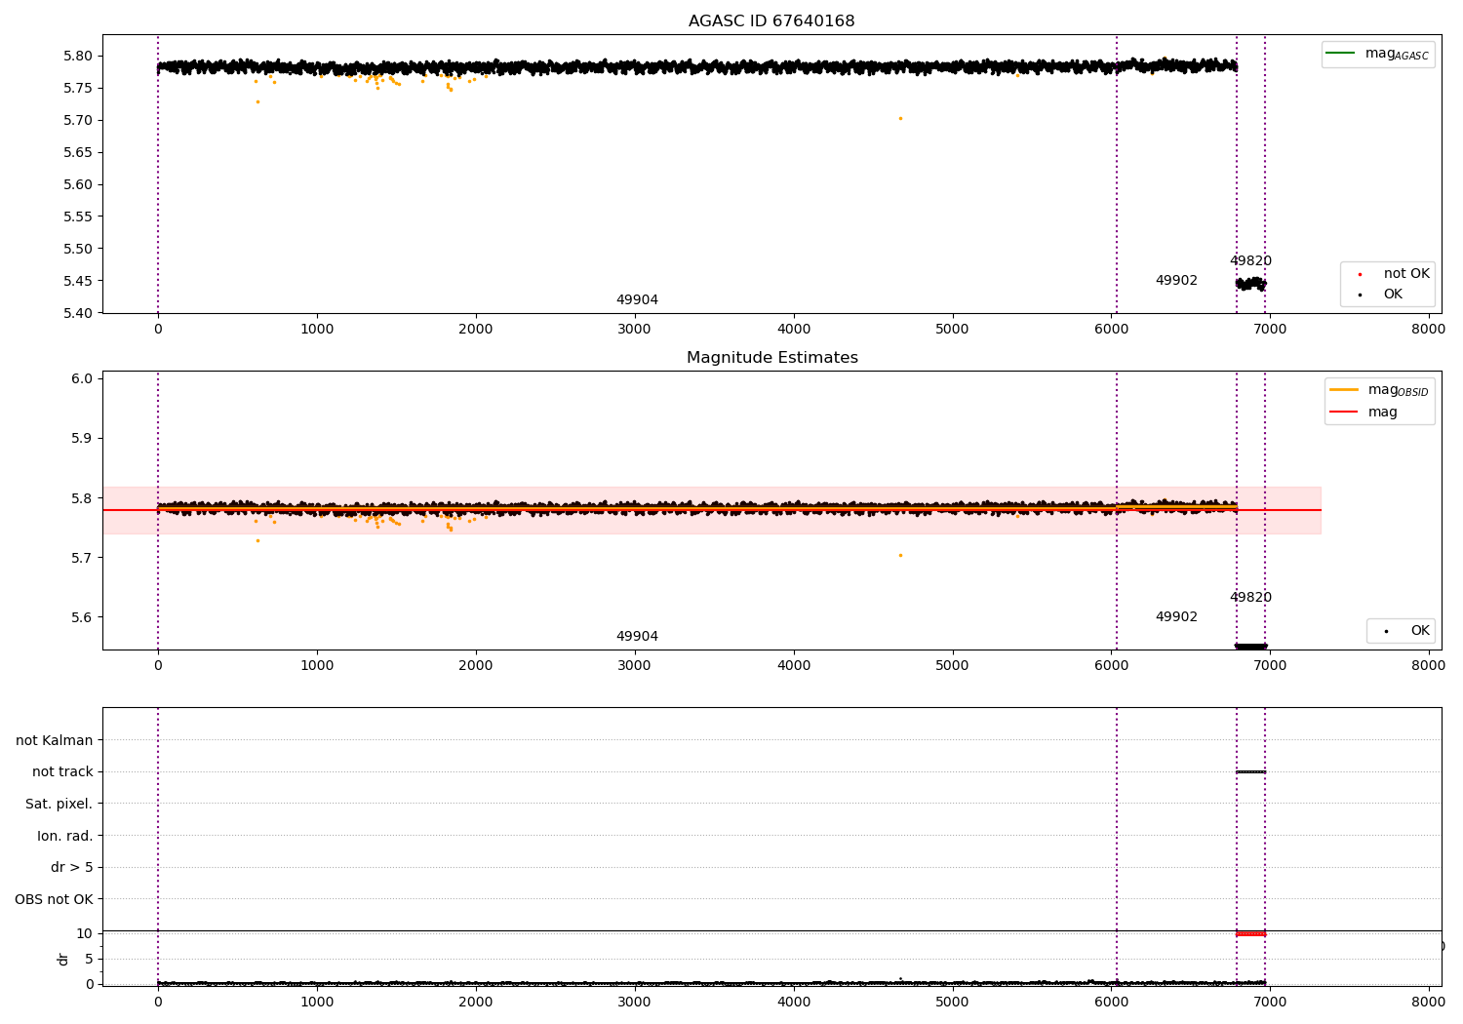1463x1024 pixels.
Task: Click the 'dr > 5' axis label
Action: [x=72, y=867]
